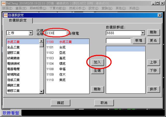Select 食品工業 in the industry list
166x117 pixels.
pos(23,47)
